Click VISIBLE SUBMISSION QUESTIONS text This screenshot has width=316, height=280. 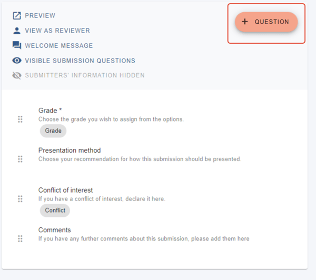[80, 61]
